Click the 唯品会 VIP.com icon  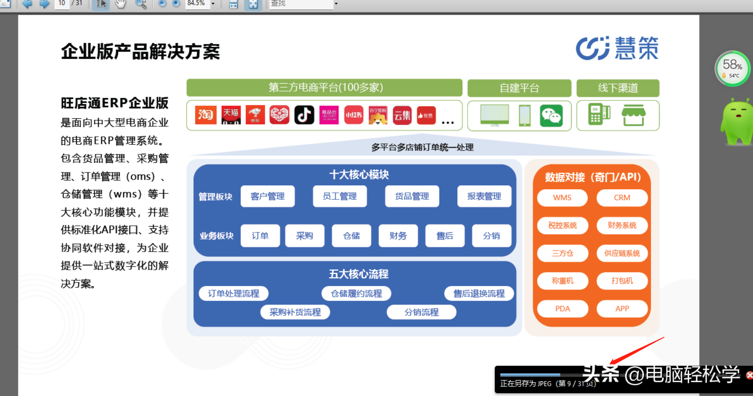point(329,115)
